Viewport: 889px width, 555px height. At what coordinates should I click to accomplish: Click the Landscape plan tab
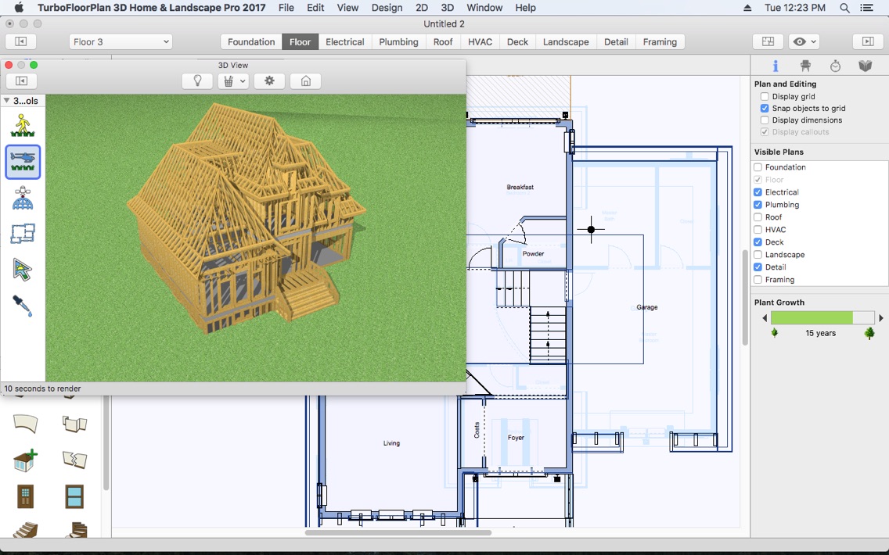(565, 41)
